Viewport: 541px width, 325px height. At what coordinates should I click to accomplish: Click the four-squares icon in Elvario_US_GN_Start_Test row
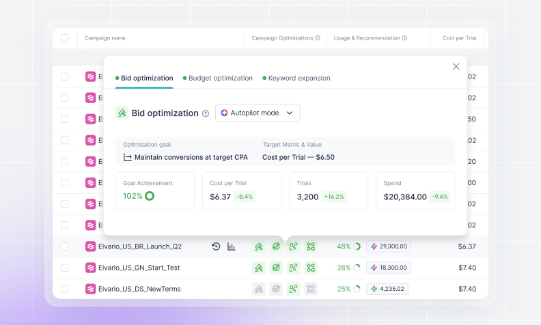[x=311, y=268]
